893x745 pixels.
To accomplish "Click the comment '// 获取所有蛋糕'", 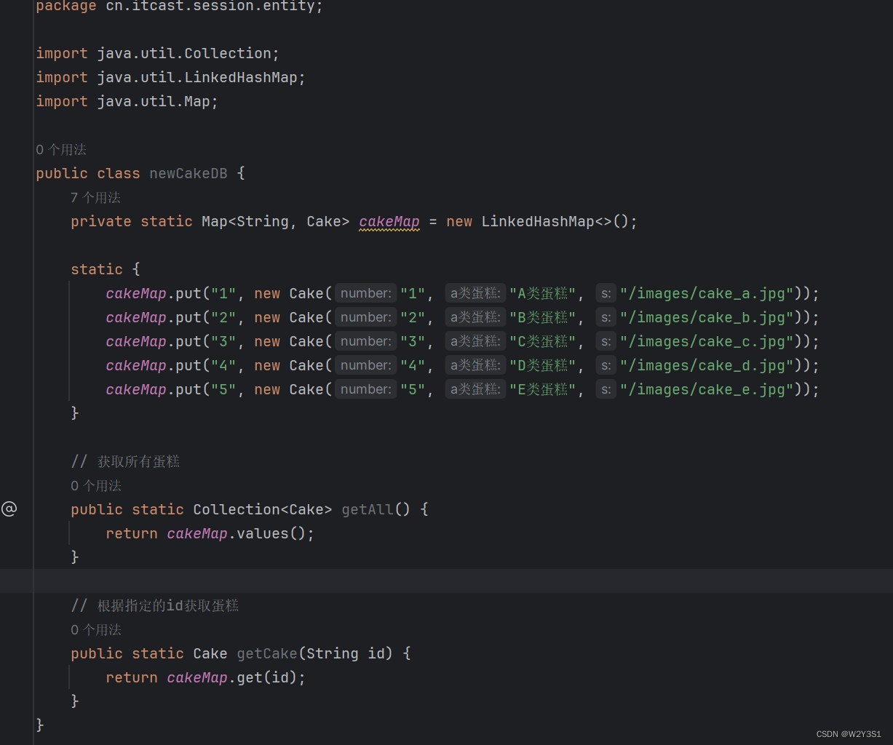I will (125, 461).
